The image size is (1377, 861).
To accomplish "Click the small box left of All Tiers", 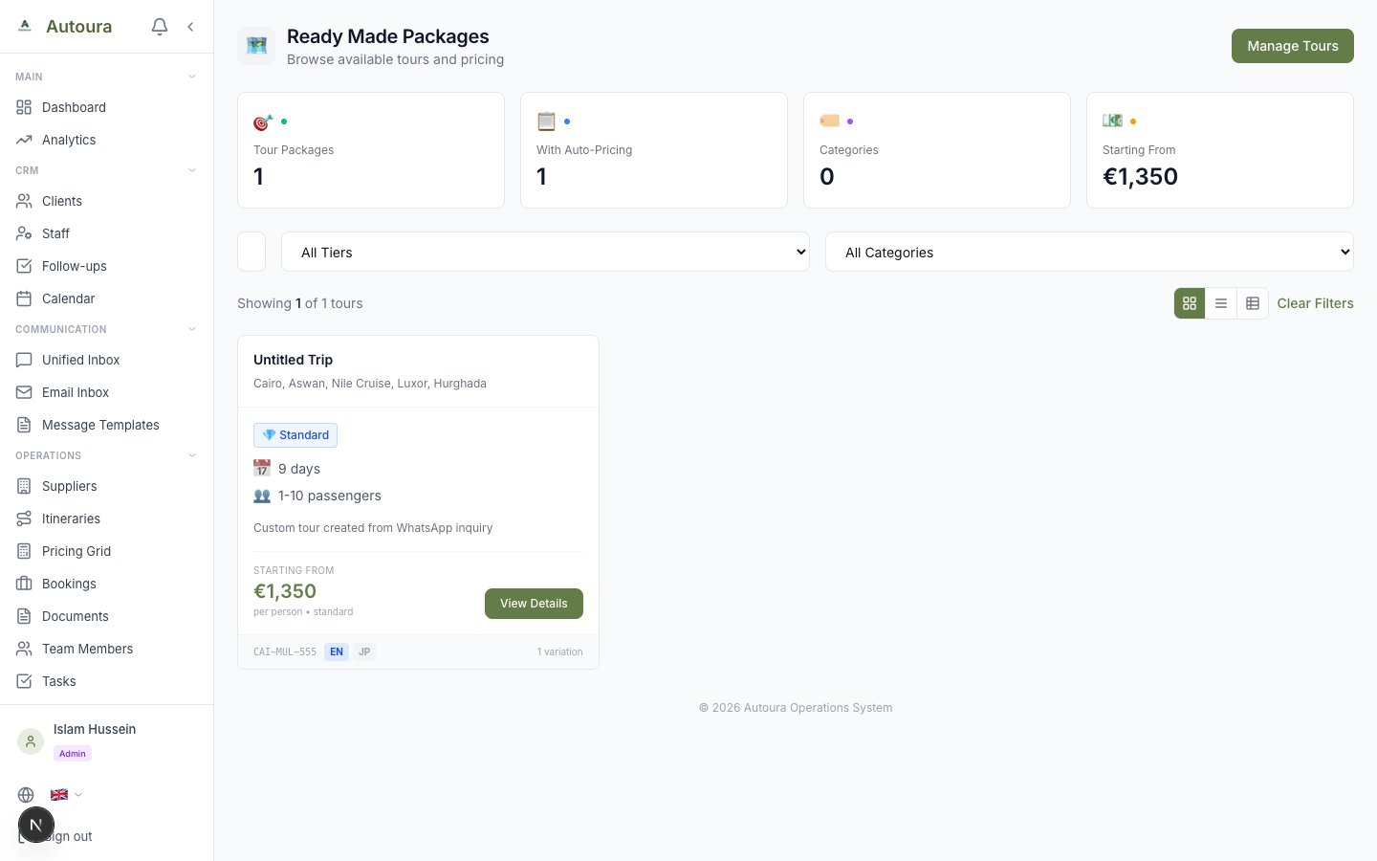I will tap(251, 252).
